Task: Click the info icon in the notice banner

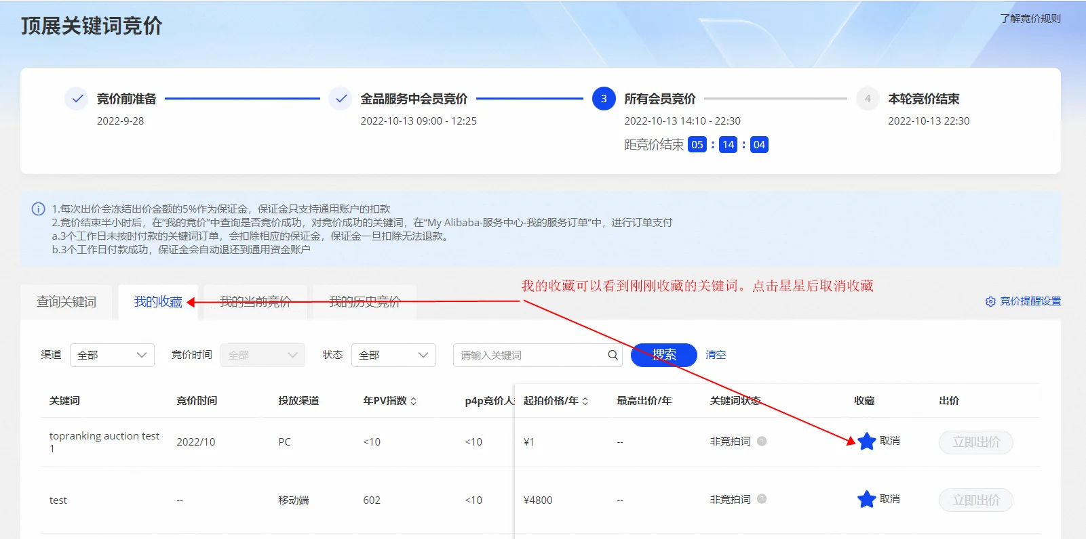Action: click(x=39, y=209)
